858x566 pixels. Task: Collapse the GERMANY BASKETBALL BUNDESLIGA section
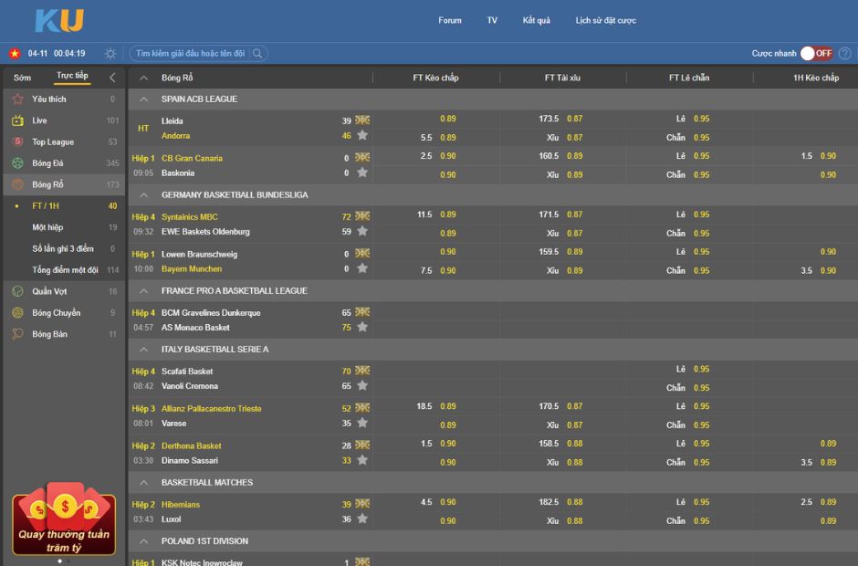[x=143, y=194]
